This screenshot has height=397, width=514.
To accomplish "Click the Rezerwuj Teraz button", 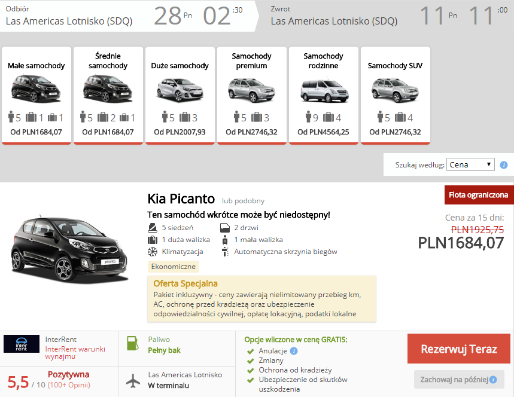I will pyautogui.click(x=458, y=349).
